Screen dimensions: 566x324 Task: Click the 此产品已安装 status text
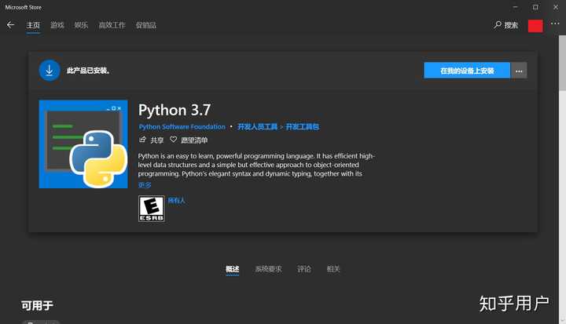88,71
